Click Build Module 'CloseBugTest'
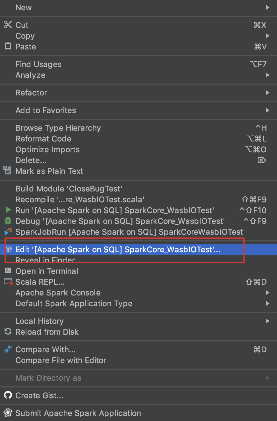This screenshot has width=277, height=421. click(x=69, y=188)
